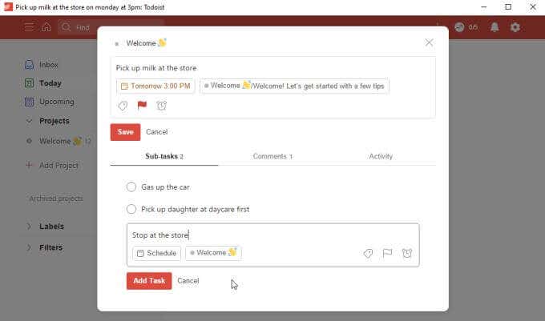Open the 'Gas up the car' sub-task text

point(165,187)
